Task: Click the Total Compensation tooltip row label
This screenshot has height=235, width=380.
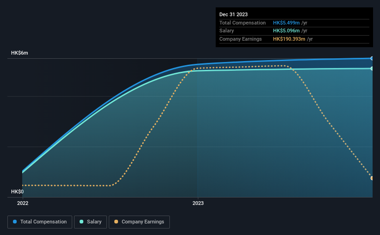Action: [243, 23]
